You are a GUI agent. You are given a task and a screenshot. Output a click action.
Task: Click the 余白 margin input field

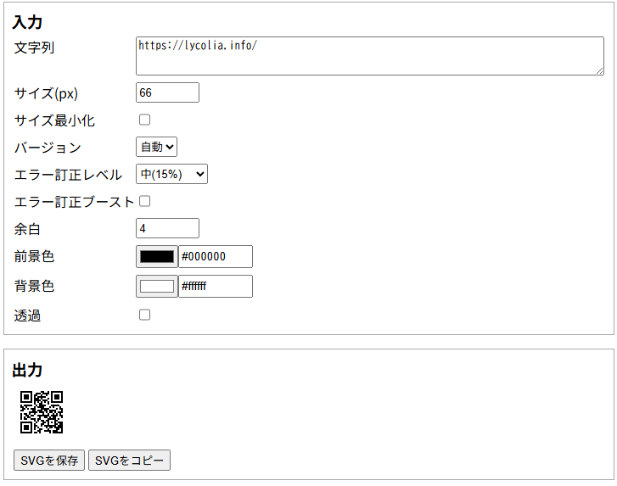167,228
